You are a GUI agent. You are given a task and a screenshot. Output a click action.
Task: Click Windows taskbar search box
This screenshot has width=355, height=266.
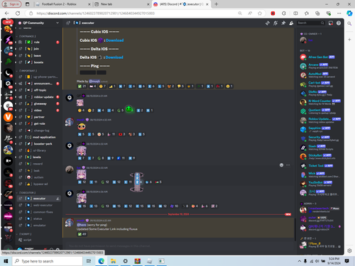coord(48,261)
